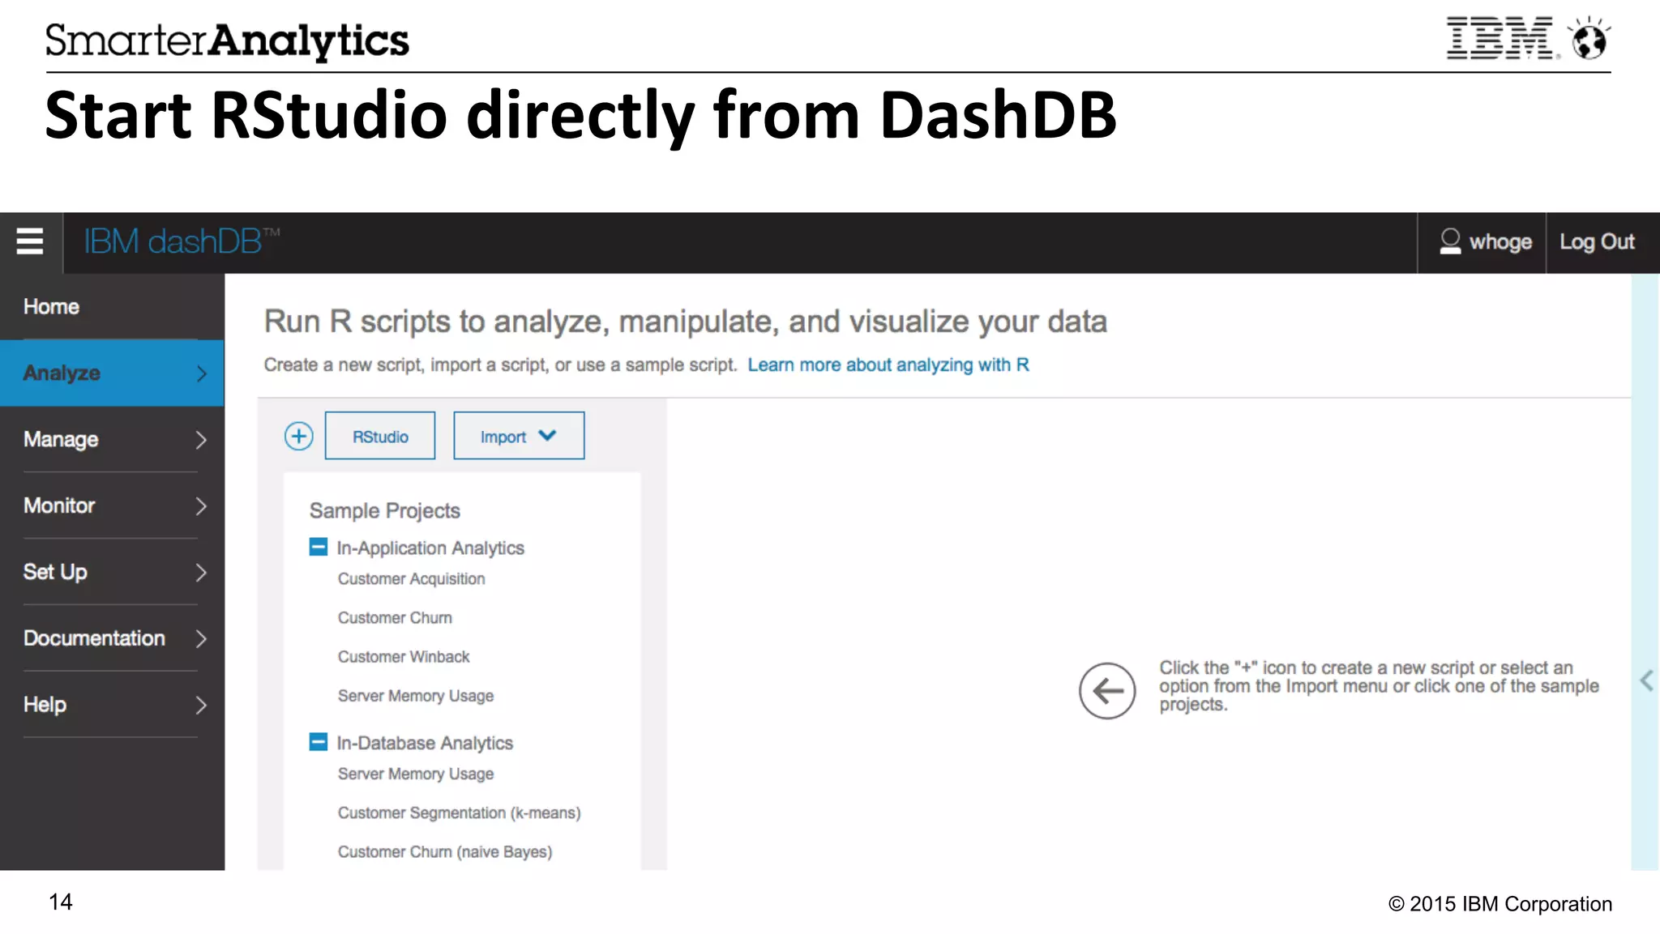Open Server Memory Usage under In-Application Analytics
Viewport: 1660px width, 934px height.
(416, 696)
